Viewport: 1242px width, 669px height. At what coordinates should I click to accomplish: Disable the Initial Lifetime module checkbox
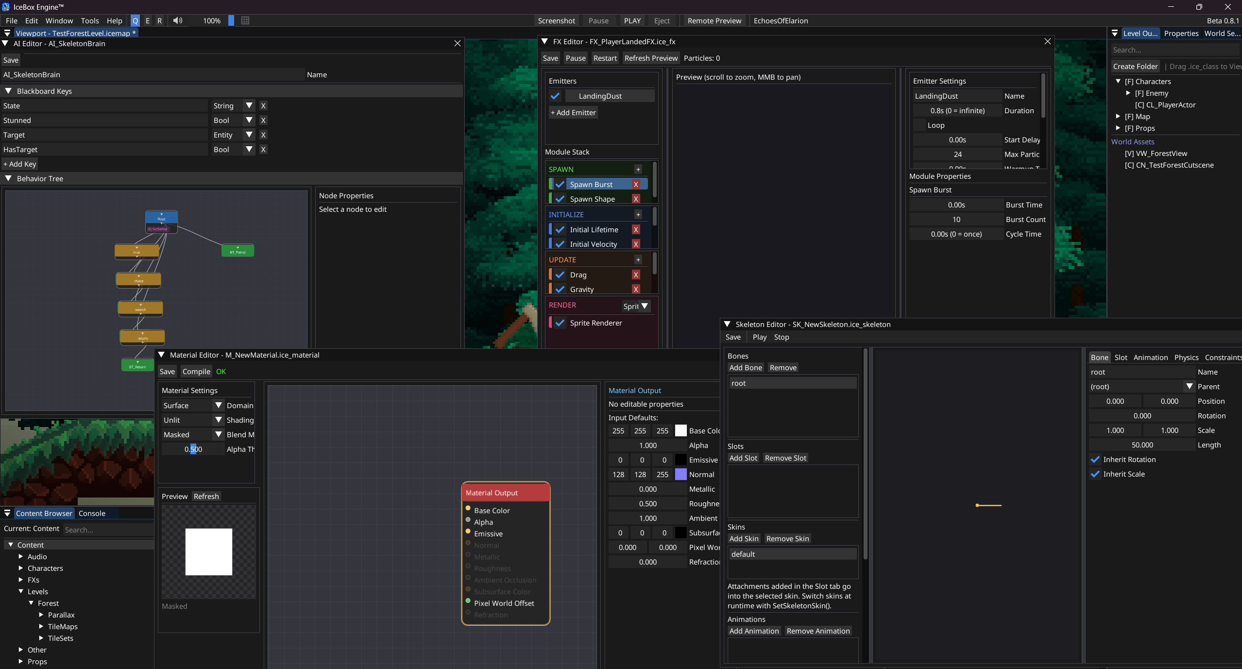560,230
